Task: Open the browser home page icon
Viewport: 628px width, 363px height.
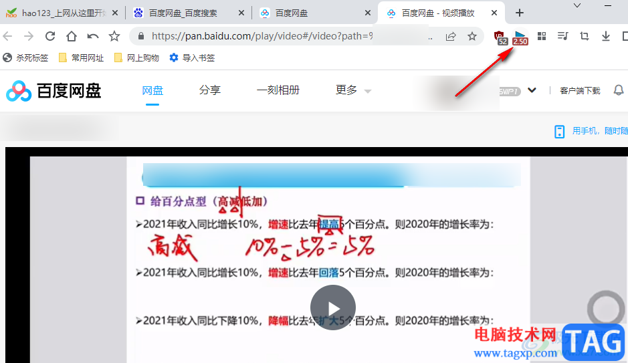Action: point(72,36)
